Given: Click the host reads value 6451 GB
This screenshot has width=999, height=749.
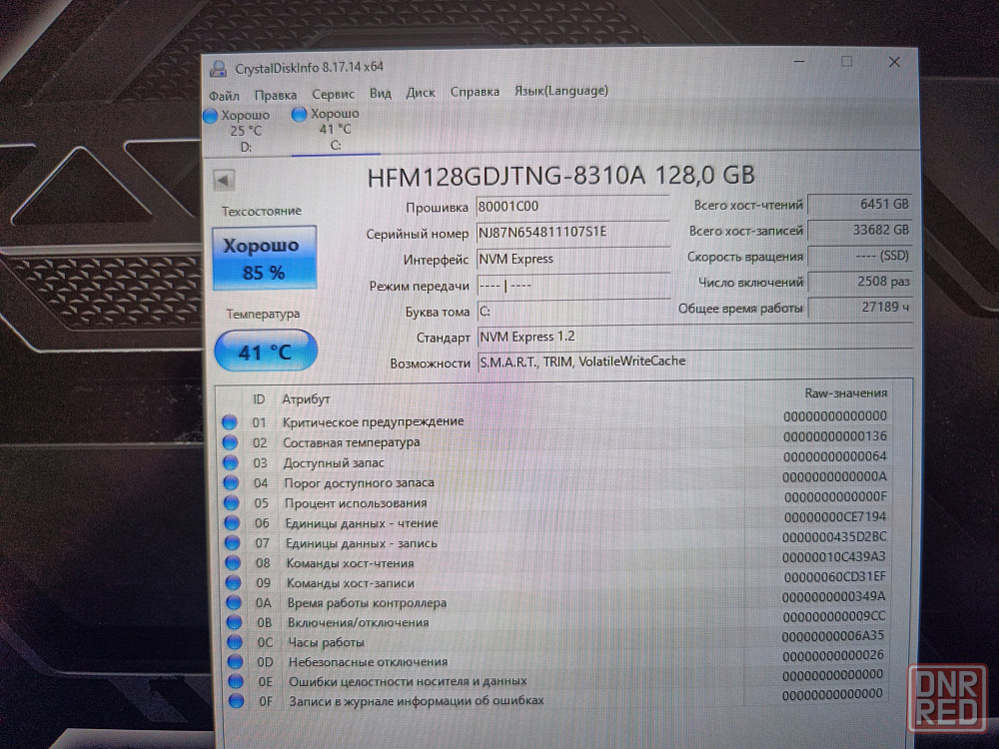Looking at the screenshot, I should click(859, 205).
